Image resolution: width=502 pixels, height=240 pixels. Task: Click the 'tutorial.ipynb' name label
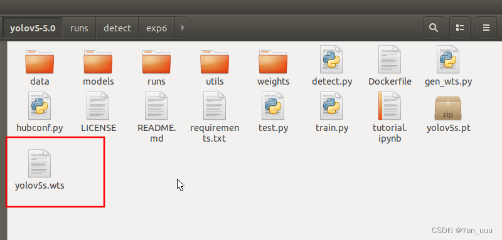tap(390, 133)
